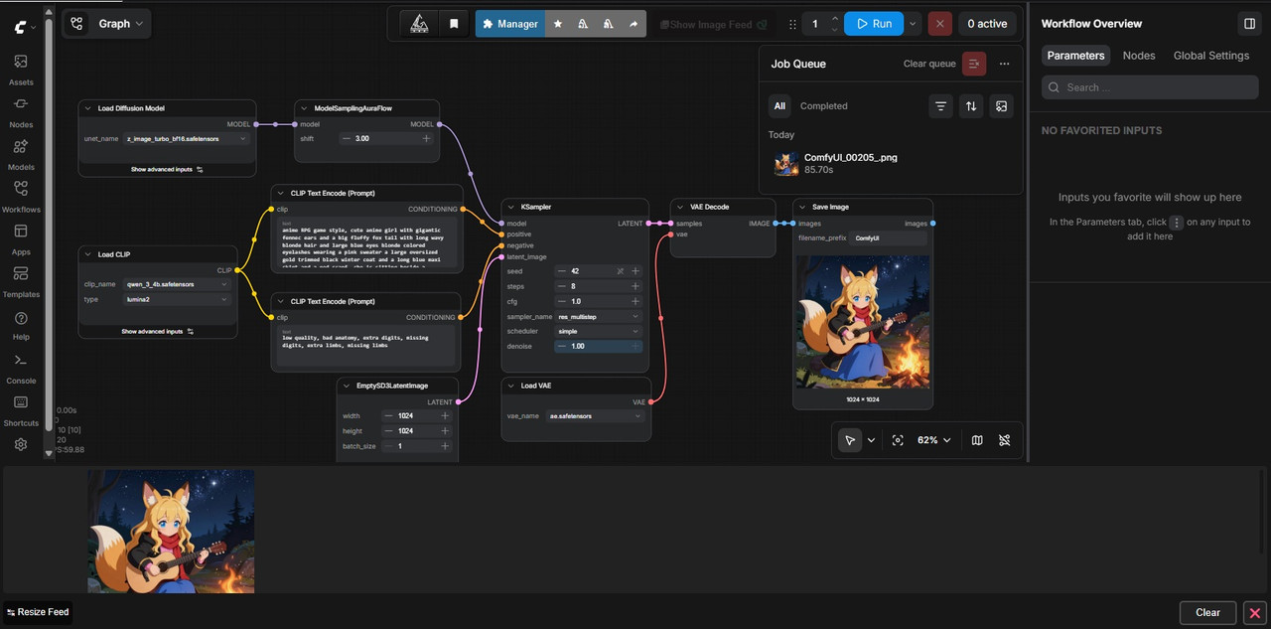This screenshot has height=629, width=1271.
Task: Click the Clear button for image feed
Action: (1207, 612)
